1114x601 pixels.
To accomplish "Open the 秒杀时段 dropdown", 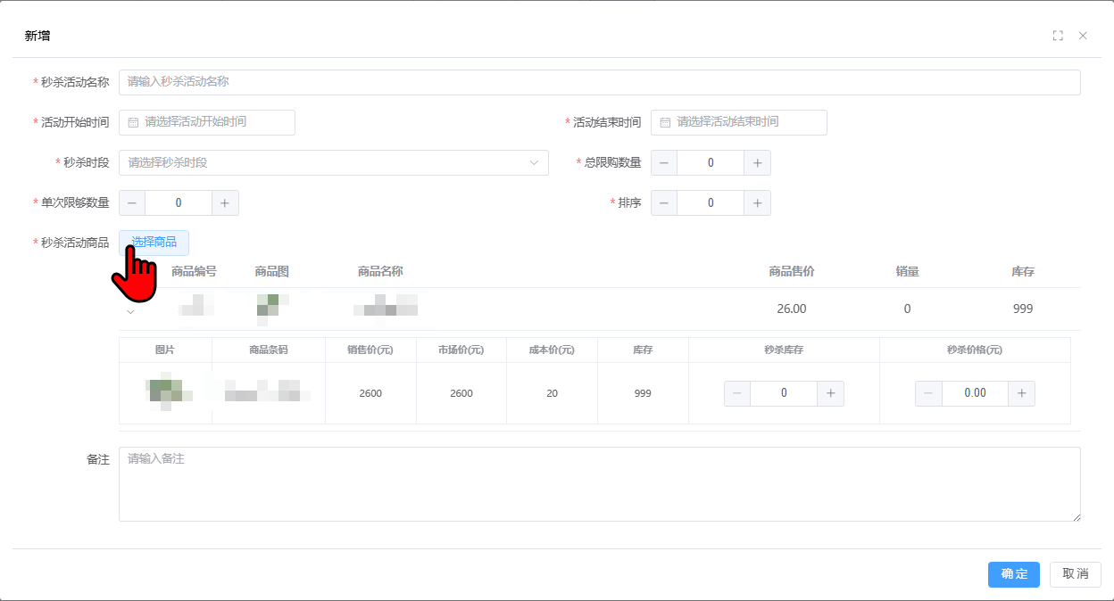I will point(333,163).
